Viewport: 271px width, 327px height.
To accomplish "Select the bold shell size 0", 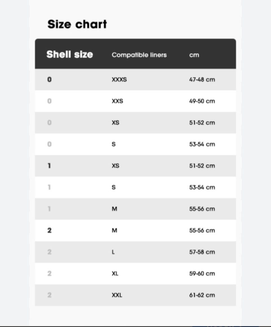I will point(49,80).
